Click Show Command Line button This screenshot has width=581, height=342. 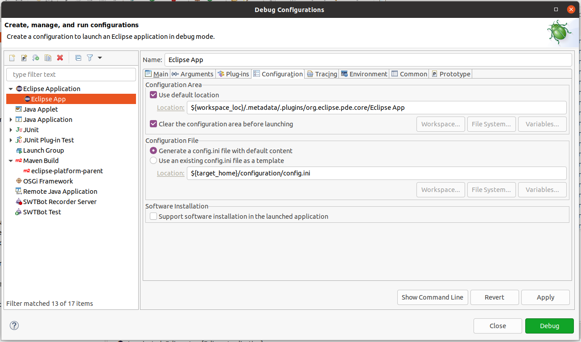click(433, 297)
